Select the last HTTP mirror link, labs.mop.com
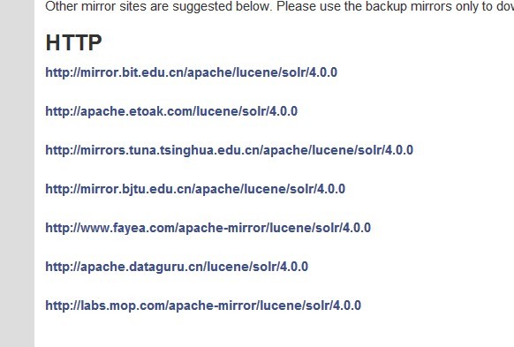Viewport: 514px width, 347px height. click(203, 306)
